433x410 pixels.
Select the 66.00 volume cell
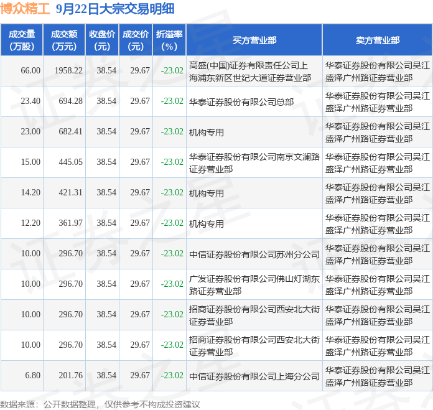tap(30, 71)
